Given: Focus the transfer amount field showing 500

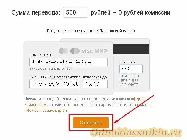Looking at the screenshot, I should pyautogui.click(x=75, y=12).
